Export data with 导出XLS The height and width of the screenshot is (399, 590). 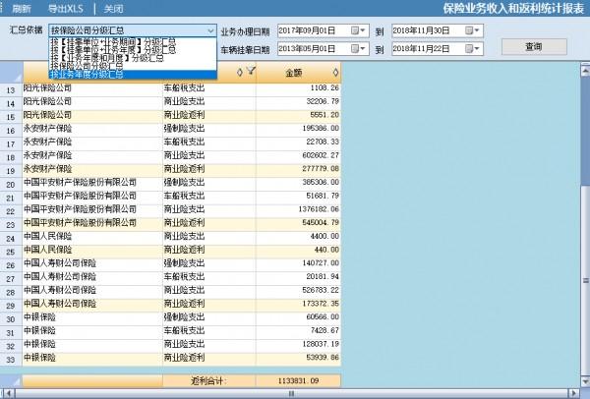(68, 8)
